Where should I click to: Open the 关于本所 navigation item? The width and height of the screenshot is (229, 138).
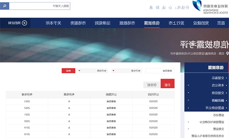(x=53, y=23)
